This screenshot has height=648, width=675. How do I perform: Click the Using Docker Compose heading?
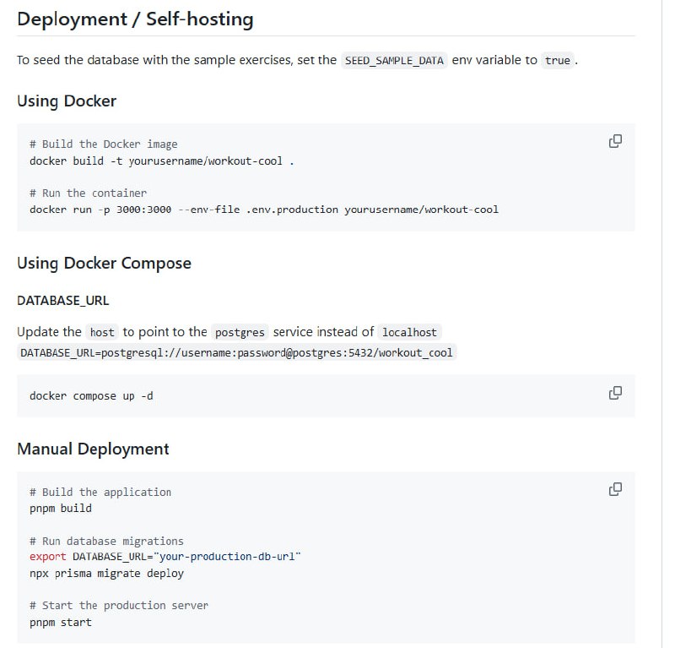pos(104,263)
